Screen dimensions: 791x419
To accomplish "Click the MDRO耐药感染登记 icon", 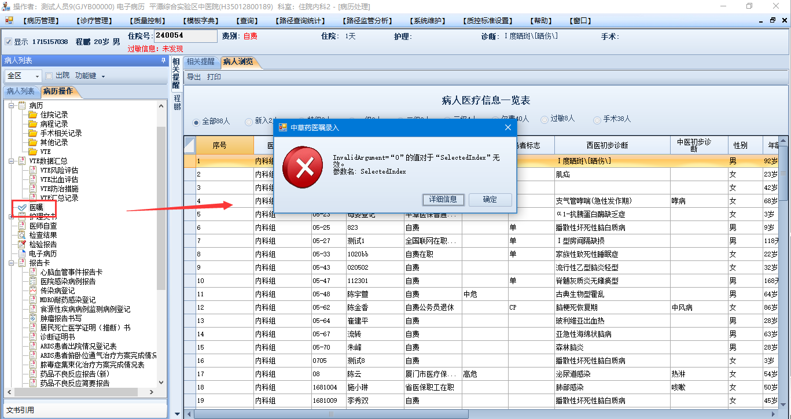I will pyautogui.click(x=33, y=300).
